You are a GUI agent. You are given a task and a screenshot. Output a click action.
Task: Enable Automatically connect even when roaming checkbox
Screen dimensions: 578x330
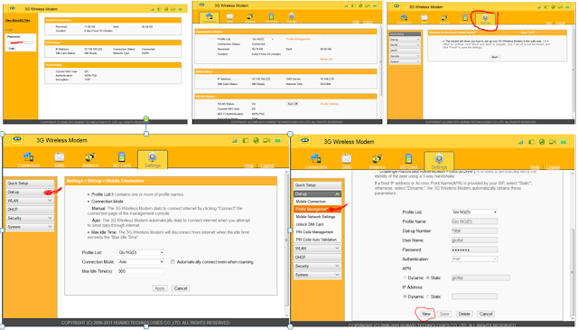point(172,261)
